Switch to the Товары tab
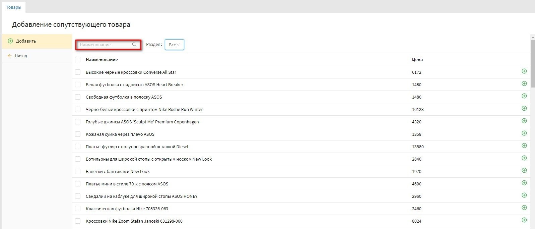Image resolution: width=535 pixels, height=229 pixels. tap(13, 7)
